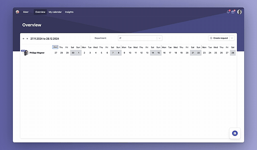Select day 27 Wed in calendar row
This screenshot has width=257, height=150.
[56, 53]
